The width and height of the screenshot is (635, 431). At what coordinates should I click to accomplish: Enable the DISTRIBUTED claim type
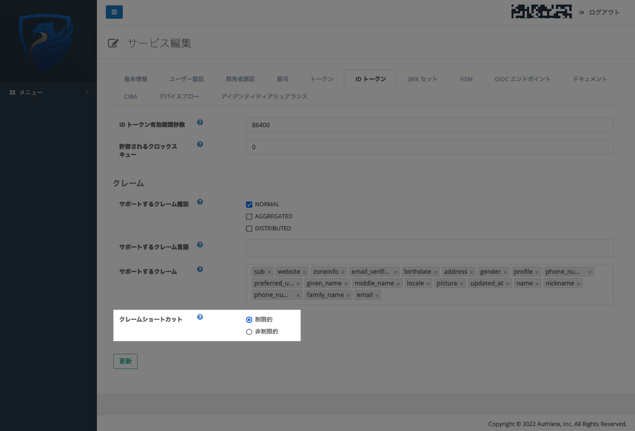[x=249, y=228]
